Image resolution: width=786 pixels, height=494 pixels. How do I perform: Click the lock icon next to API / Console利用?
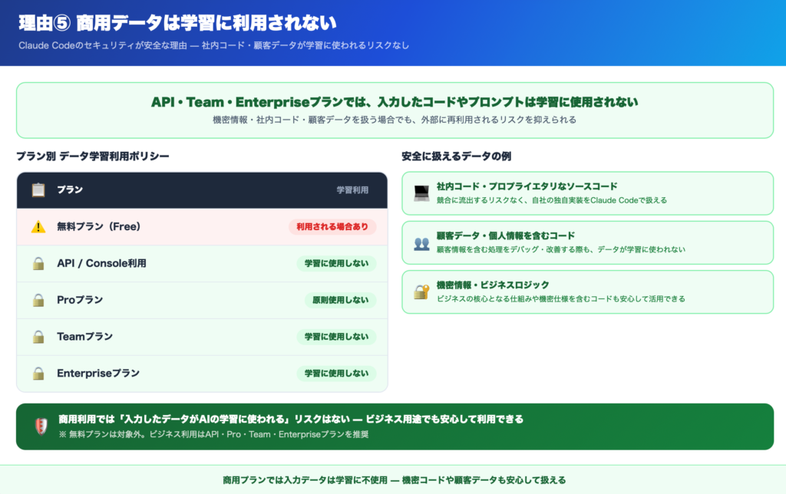click(x=38, y=264)
